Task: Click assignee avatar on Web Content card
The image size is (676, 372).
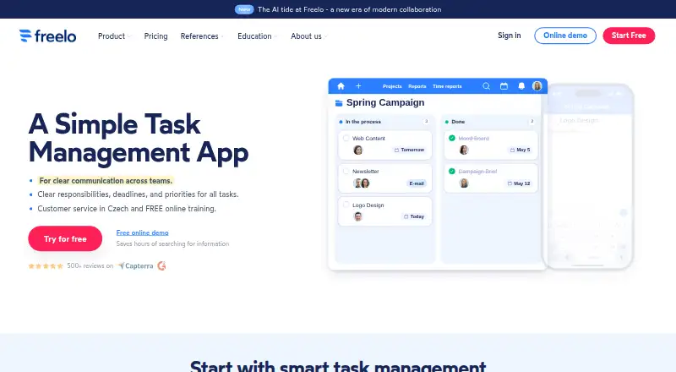Action: 357,150
